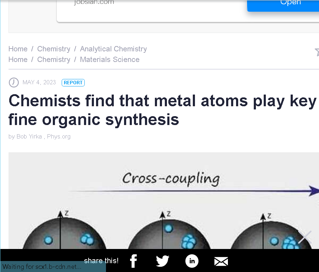Click the REPORT badge

coord(73,83)
